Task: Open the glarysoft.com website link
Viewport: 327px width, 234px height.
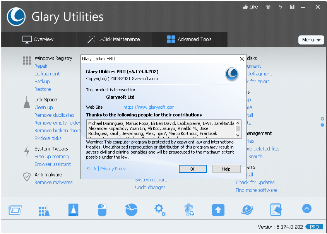Action: pos(149,107)
